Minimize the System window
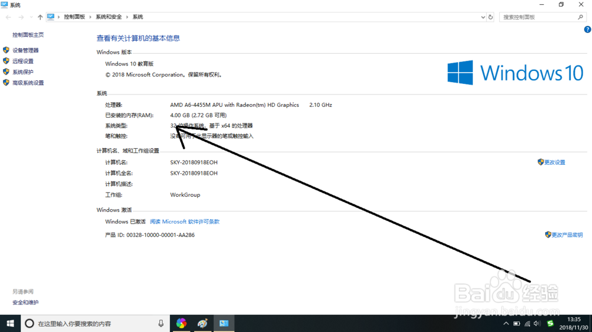Screen dimensions: 592x332 (x=542, y=5)
